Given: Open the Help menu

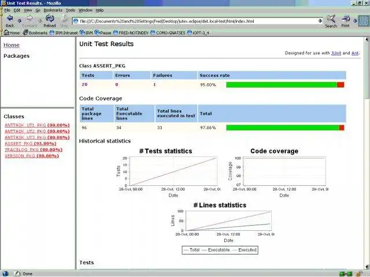Looking at the screenshot, I should 99,10.
